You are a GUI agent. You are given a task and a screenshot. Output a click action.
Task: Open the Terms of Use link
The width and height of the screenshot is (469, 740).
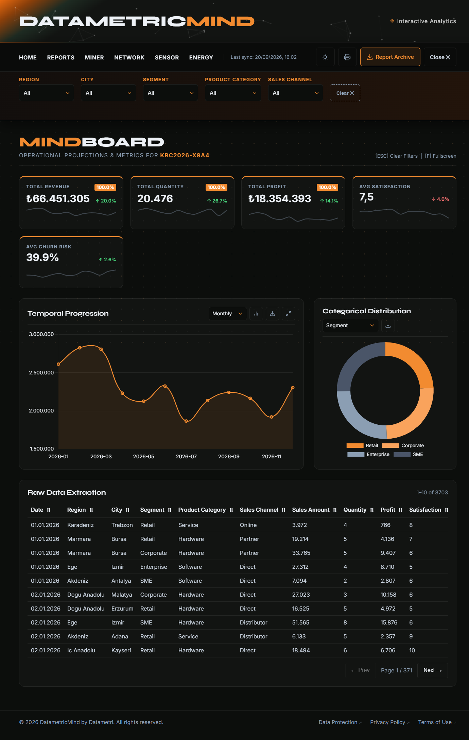pyautogui.click(x=437, y=722)
